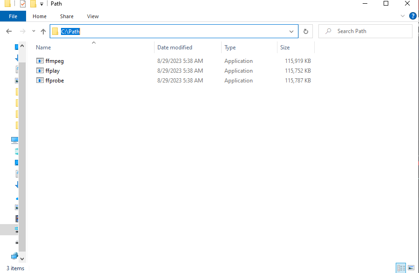419x273 pixels.
Task: Select the file named ffplay
Action: pyautogui.click(x=52, y=71)
